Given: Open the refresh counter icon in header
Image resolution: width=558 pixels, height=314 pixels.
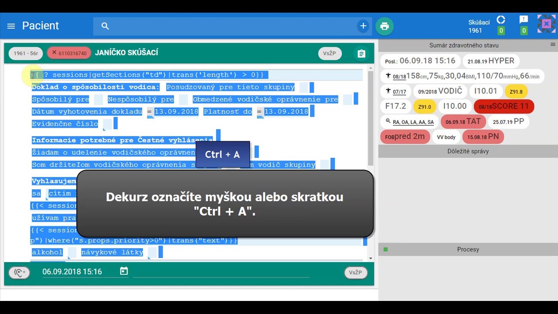Looking at the screenshot, I should click(501, 20).
